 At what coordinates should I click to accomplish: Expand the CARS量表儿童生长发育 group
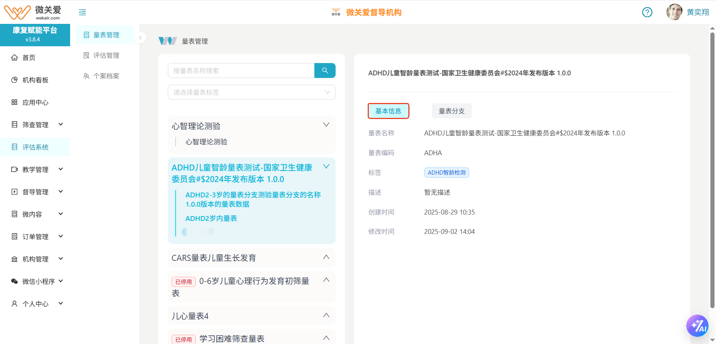(x=326, y=257)
